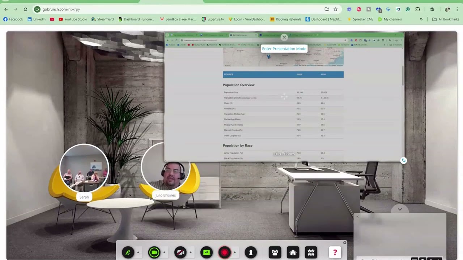Mute the microphone in the bottom toolbar

128,252
